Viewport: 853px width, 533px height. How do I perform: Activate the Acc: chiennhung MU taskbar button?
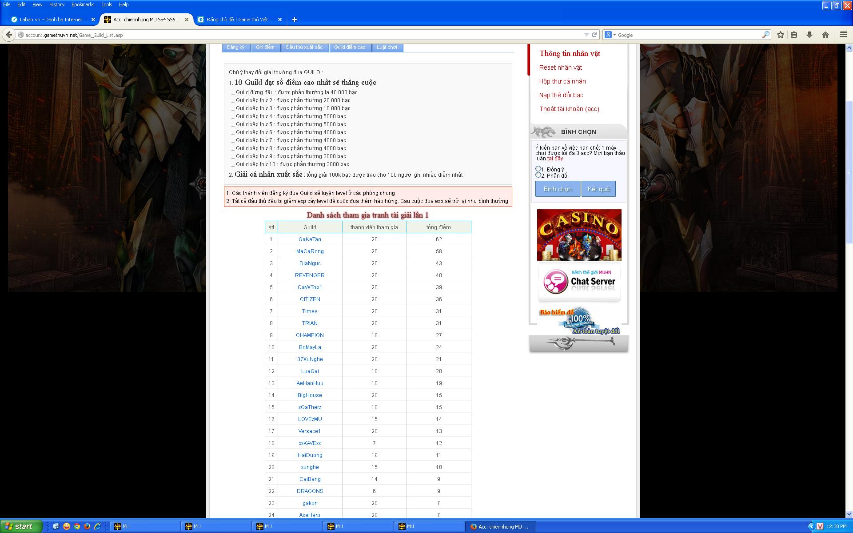click(x=501, y=526)
